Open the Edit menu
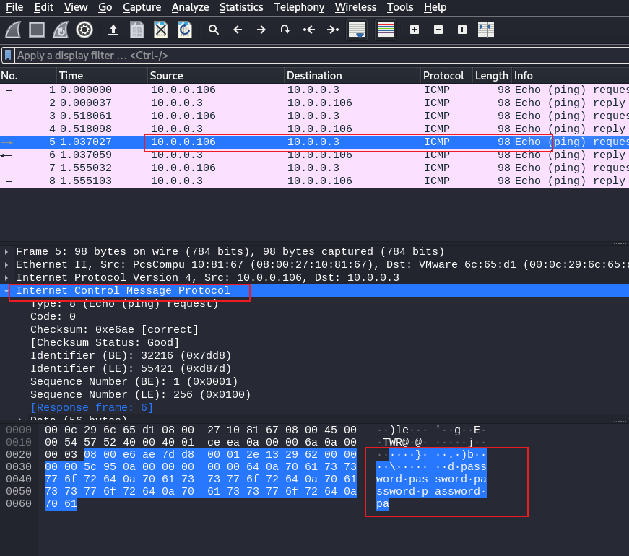629x556 pixels. pyautogui.click(x=44, y=7)
